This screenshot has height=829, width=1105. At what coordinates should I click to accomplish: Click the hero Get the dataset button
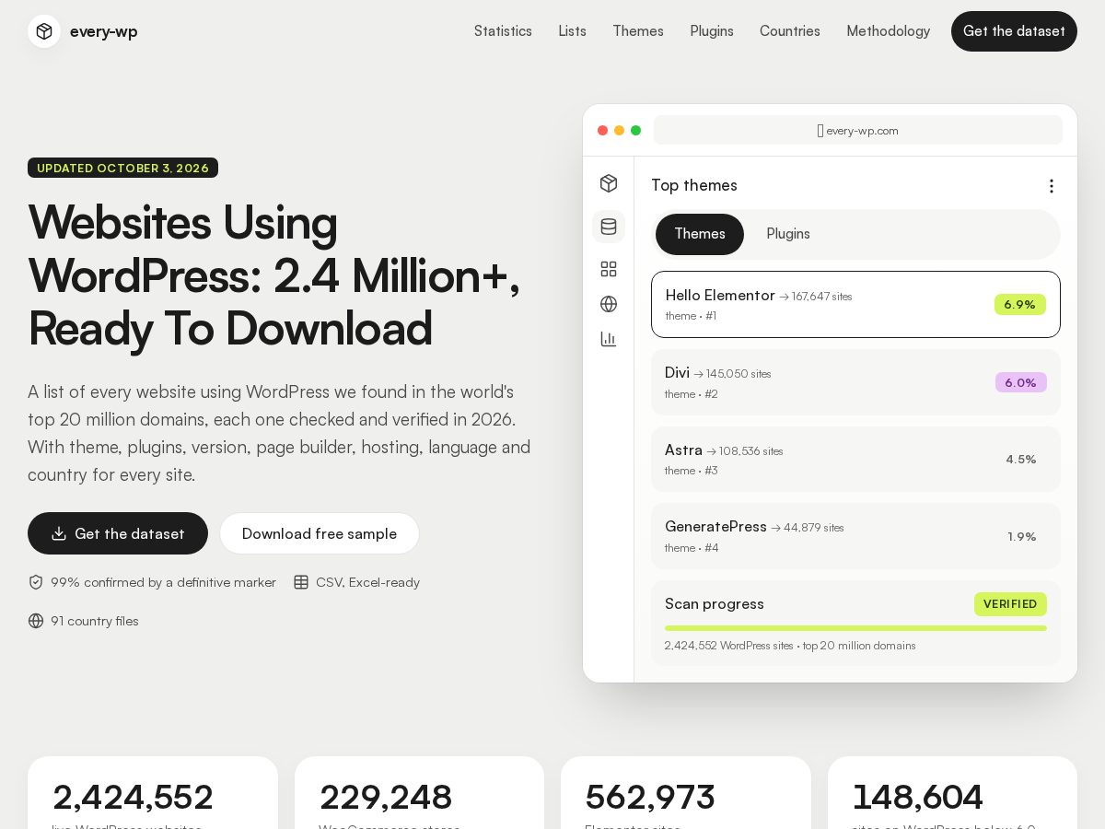coord(118,533)
